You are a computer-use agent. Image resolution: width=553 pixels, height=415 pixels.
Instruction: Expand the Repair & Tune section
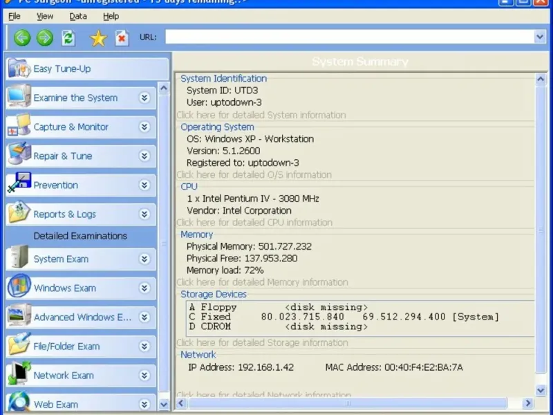[x=144, y=156]
